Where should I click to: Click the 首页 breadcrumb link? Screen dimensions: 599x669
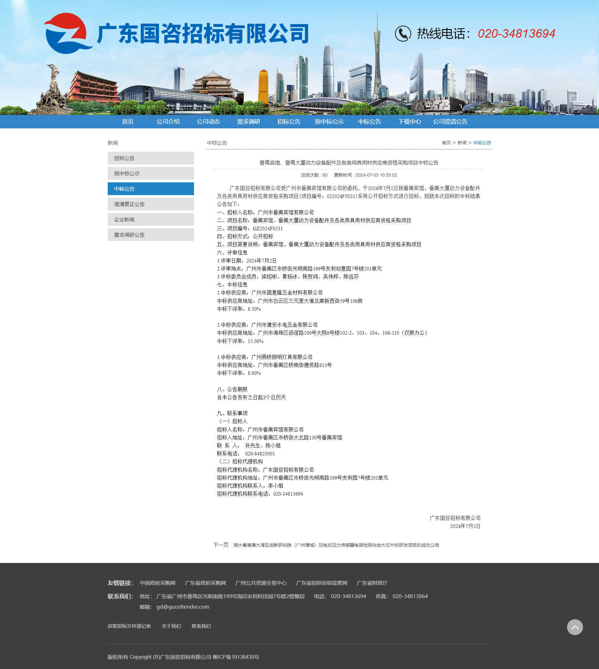pos(446,143)
